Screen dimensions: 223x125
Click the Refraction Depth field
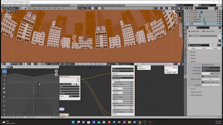point(211,79)
